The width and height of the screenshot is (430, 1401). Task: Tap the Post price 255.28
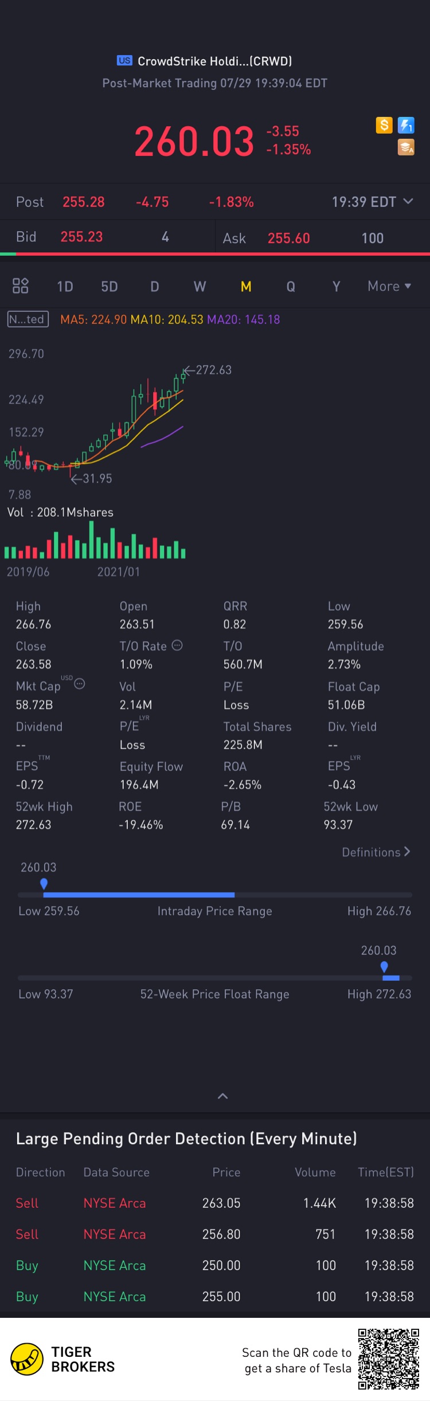(x=84, y=202)
